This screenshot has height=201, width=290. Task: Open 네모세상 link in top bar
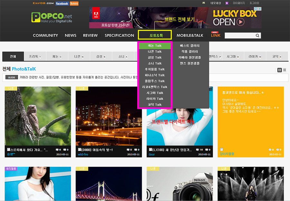tap(216, 3)
